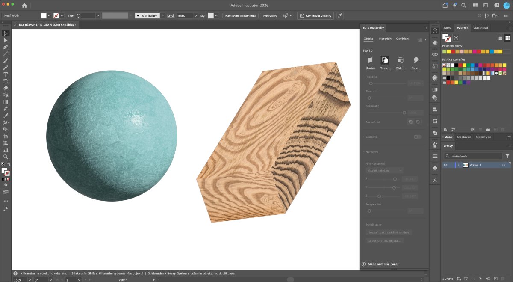Click New Color Group folder icon
The image size is (513, 282).
[488, 129]
